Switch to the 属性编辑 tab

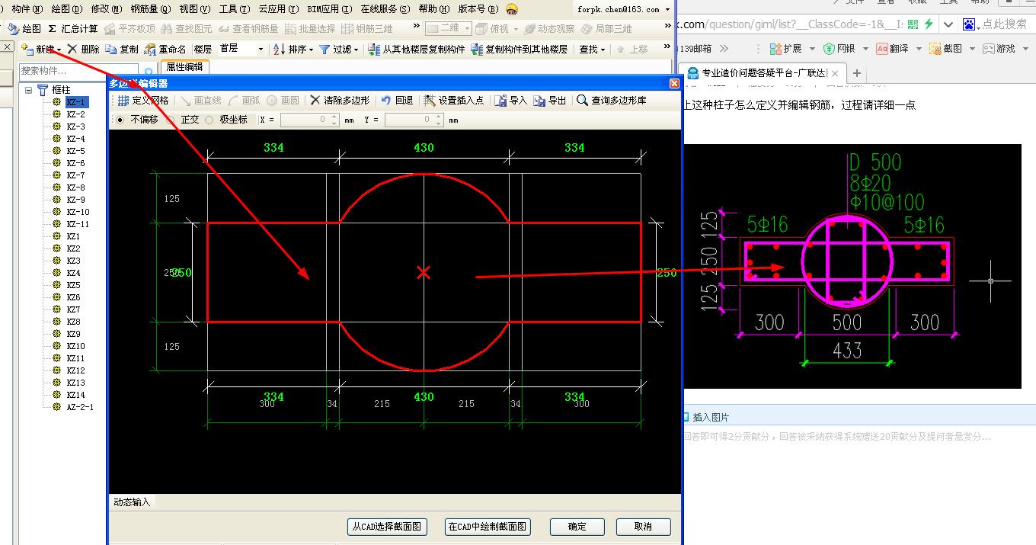tap(184, 67)
